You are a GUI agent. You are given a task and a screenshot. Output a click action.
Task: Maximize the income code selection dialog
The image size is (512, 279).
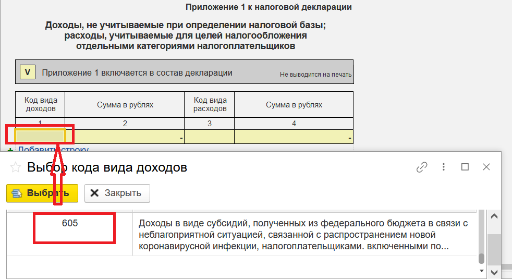pyautogui.click(x=465, y=167)
